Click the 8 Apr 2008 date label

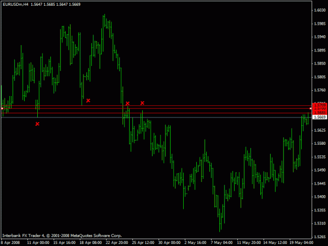(10, 243)
